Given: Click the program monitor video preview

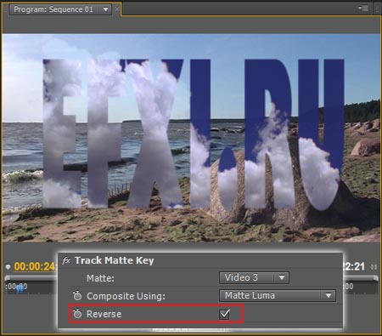Looking at the screenshot, I should (191, 138).
